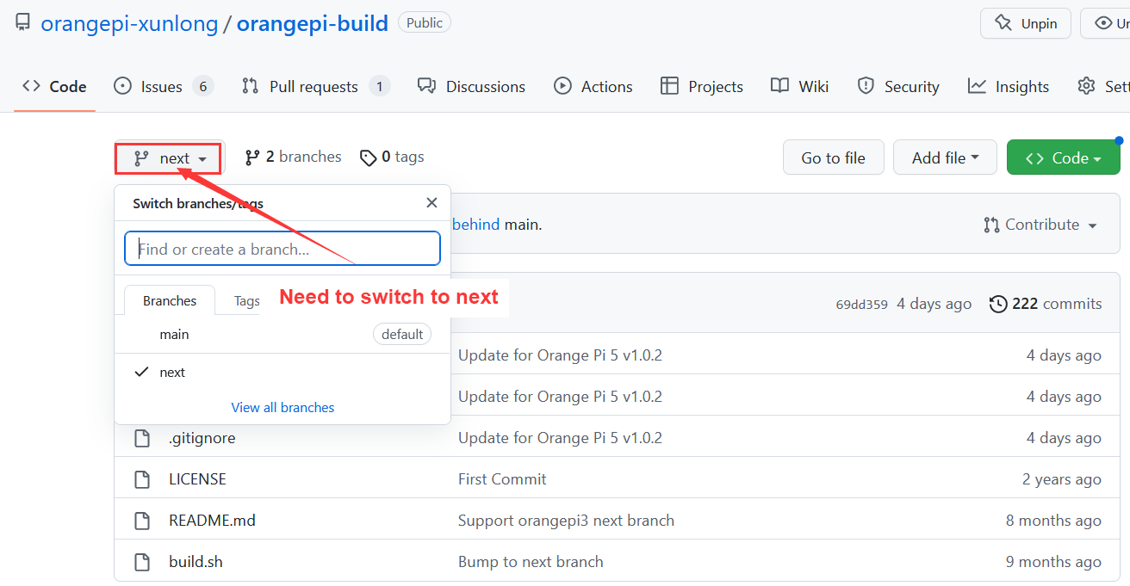This screenshot has height=586, width=1130.
Task: Click the branch icon beside 2 branches
Action: click(x=252, y=157)
